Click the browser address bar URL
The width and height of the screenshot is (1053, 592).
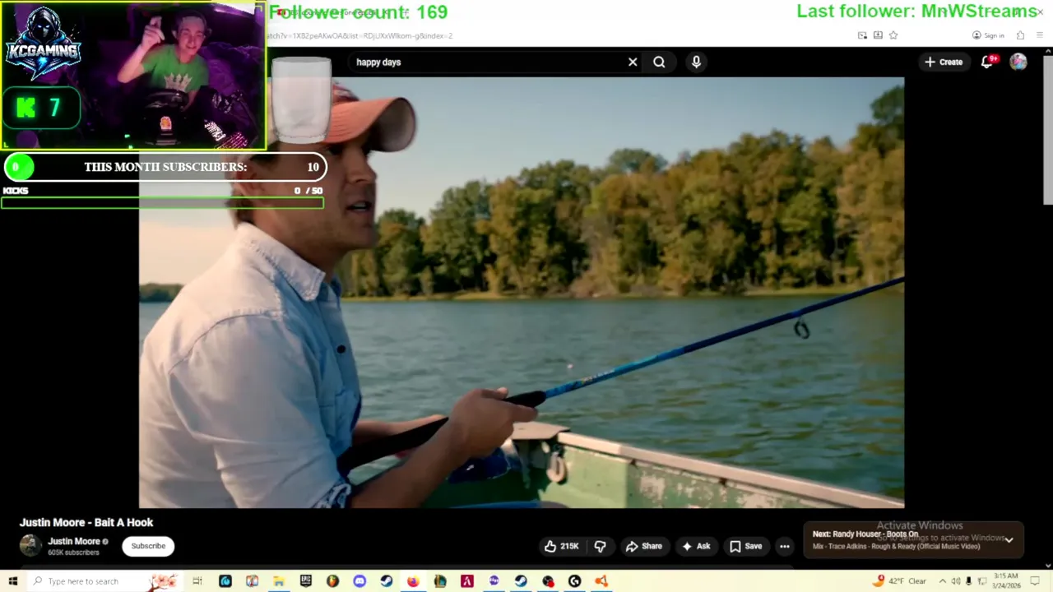click(x=360, y=35)
